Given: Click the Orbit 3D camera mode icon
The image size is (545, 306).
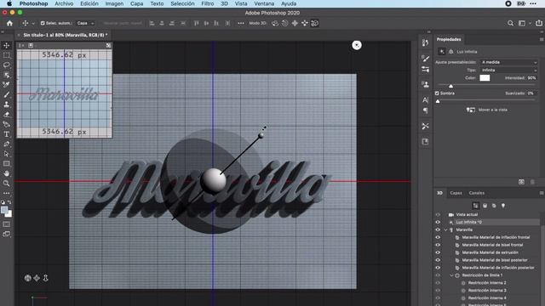Looking at the screenshot, I should click(275, 23).
